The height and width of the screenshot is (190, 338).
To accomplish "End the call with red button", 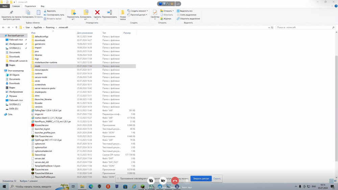I will [175, 181].
